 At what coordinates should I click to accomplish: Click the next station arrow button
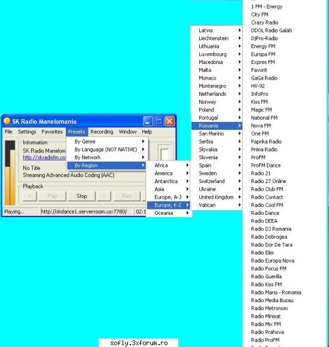click(104, 196)
